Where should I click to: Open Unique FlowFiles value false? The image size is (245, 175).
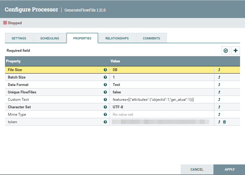pos(162,92)
